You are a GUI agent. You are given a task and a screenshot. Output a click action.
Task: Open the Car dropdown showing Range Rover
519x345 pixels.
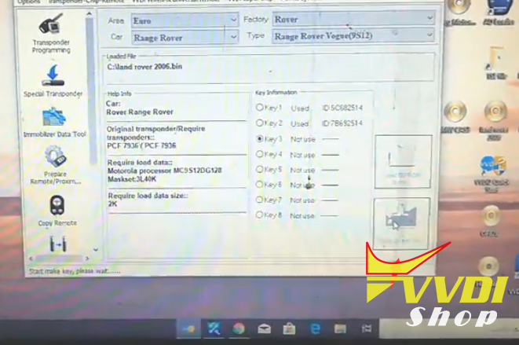click(185, 38)
